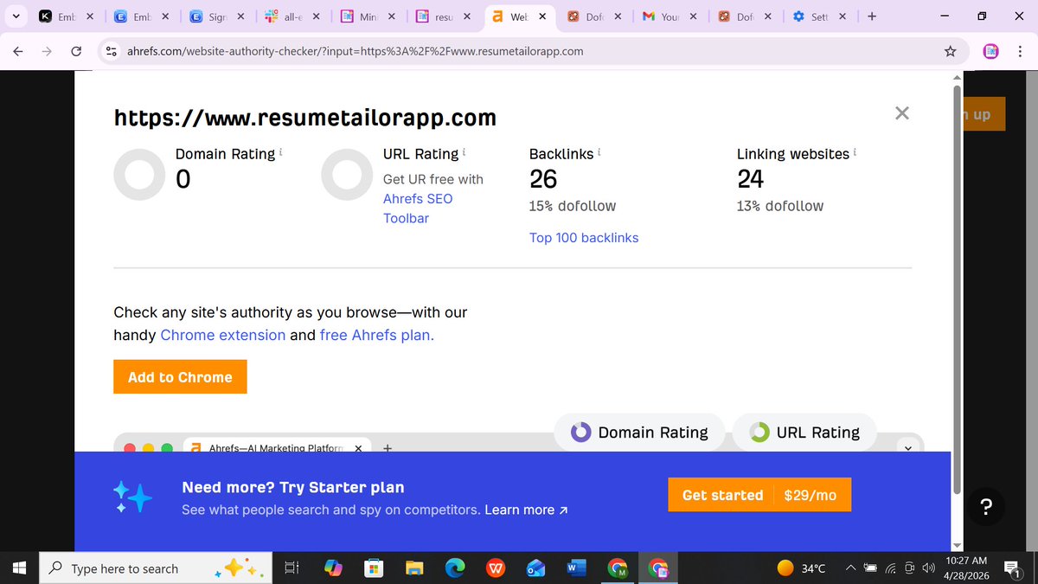Open the pink extension icon in Chrome toolbar
Viewport: 1038px width, 584px height.
click(x=991, y=51)
